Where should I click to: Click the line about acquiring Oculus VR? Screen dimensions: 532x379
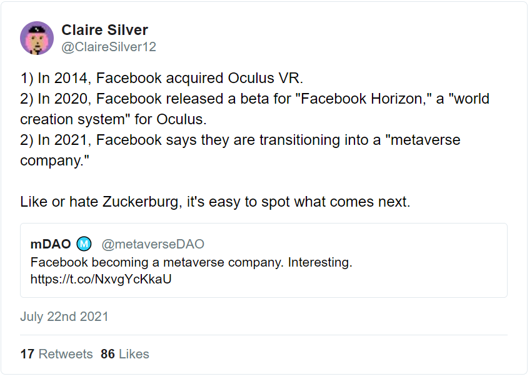[x=161, y=78]
